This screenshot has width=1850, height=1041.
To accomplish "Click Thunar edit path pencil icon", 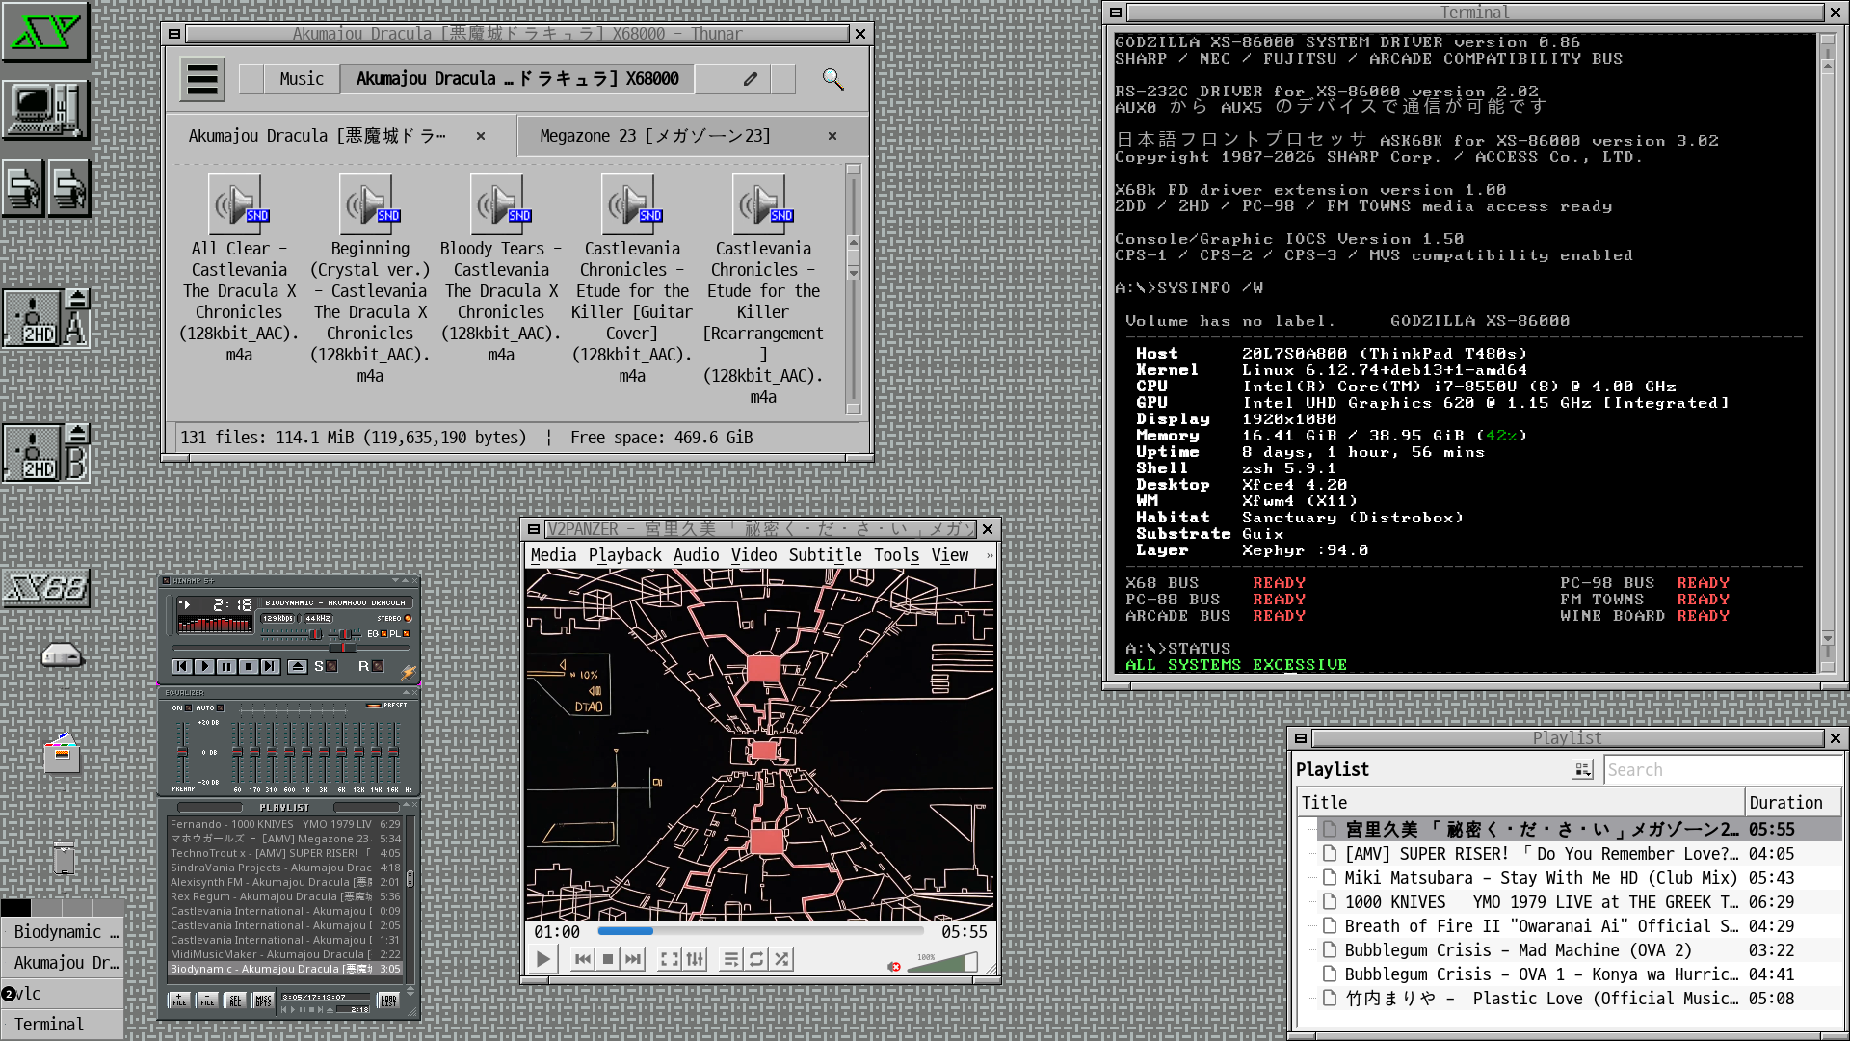I will pos(751,79).
